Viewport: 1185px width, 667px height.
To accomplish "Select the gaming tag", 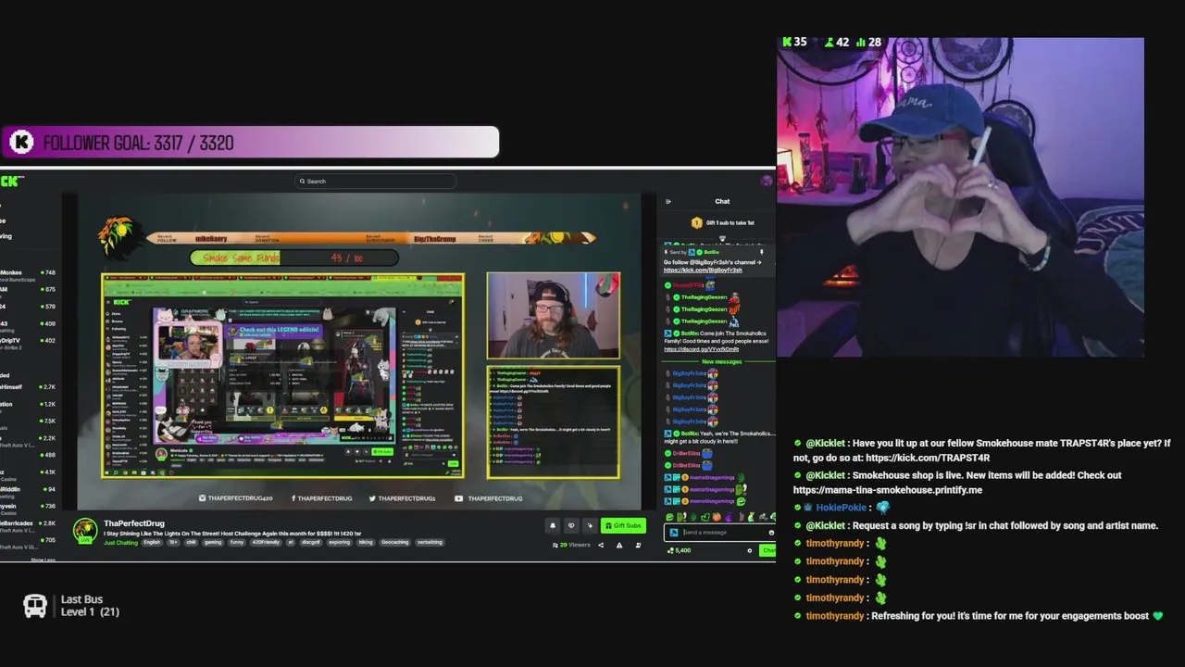I will point(213,542).
